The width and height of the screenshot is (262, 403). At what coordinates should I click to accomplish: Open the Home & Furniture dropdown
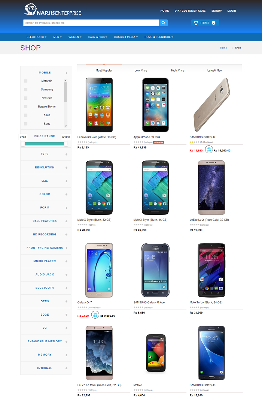click(159, 37)
